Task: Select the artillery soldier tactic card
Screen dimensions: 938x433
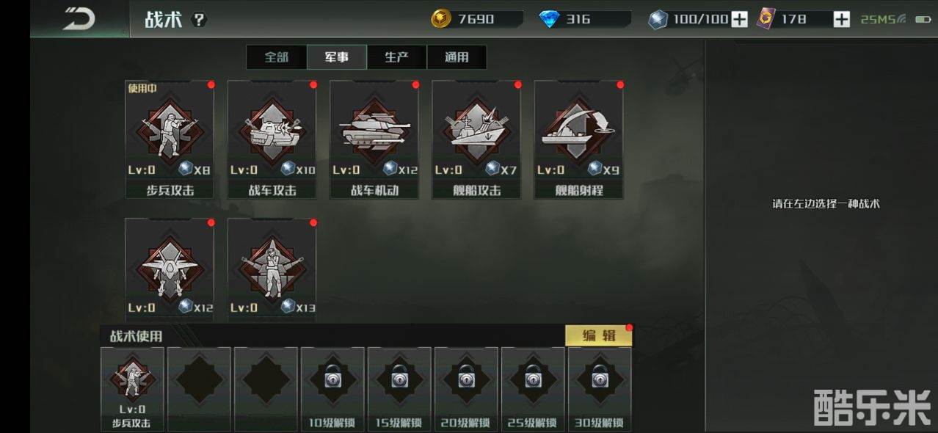Action: click(272, 269)
